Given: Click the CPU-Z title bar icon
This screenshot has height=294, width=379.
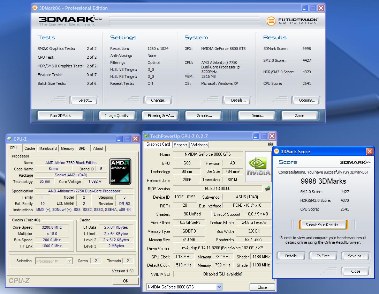Looking at the screenshot, I should (x=9, y=139).
